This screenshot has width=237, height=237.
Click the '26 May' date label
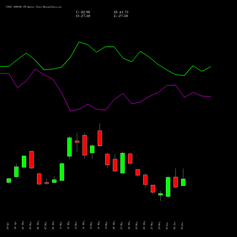click(145, 225)
